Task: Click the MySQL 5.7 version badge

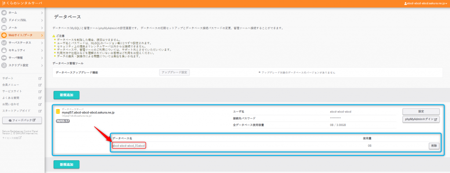Action: point(62,121)
